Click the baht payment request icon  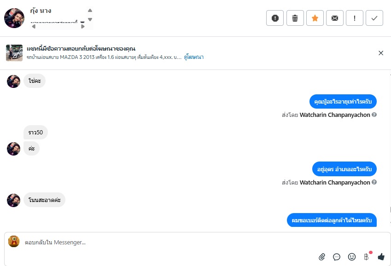[x=367, y=256]
